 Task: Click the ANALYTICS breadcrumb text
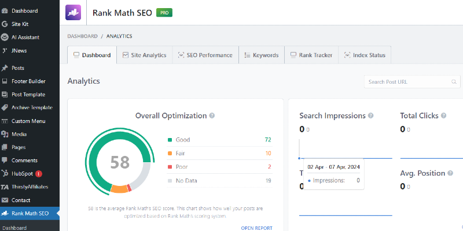coord(119,36)
